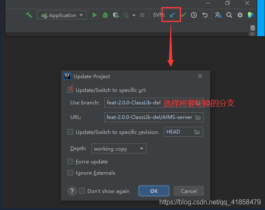Open the Depth working copy dropdown
The width and height of the screenshot is (265, 210).
(x=119, y=148)
